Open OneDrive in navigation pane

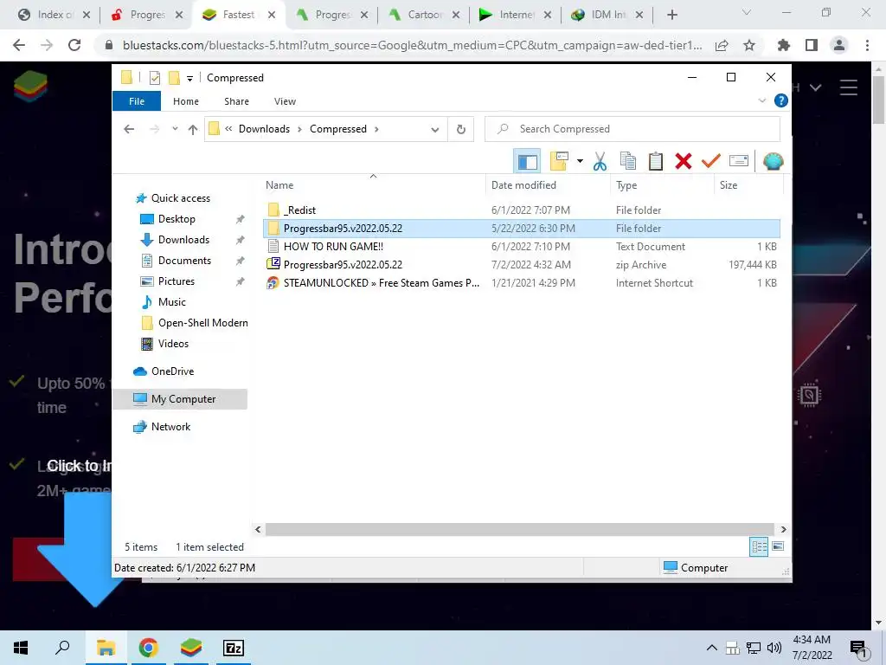point(172,371)
